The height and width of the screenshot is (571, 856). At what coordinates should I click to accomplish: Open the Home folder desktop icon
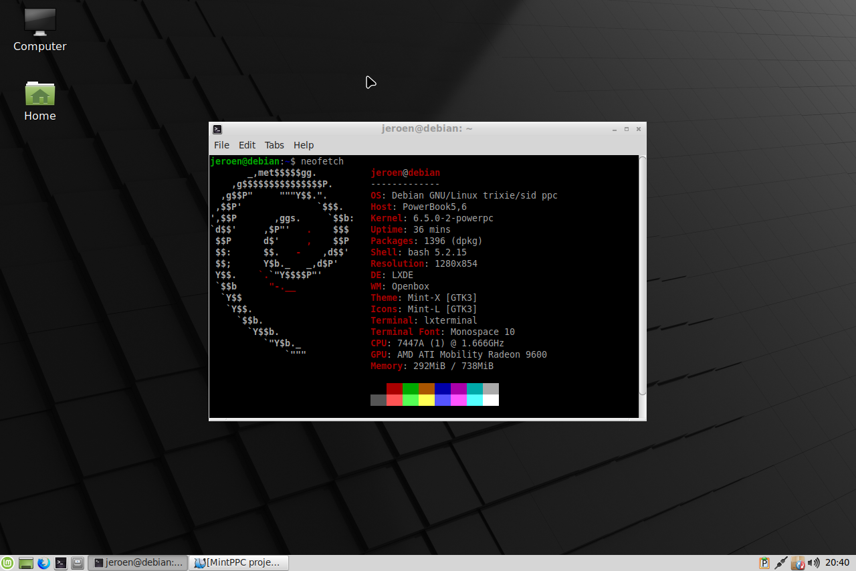(x=40, y=102)
